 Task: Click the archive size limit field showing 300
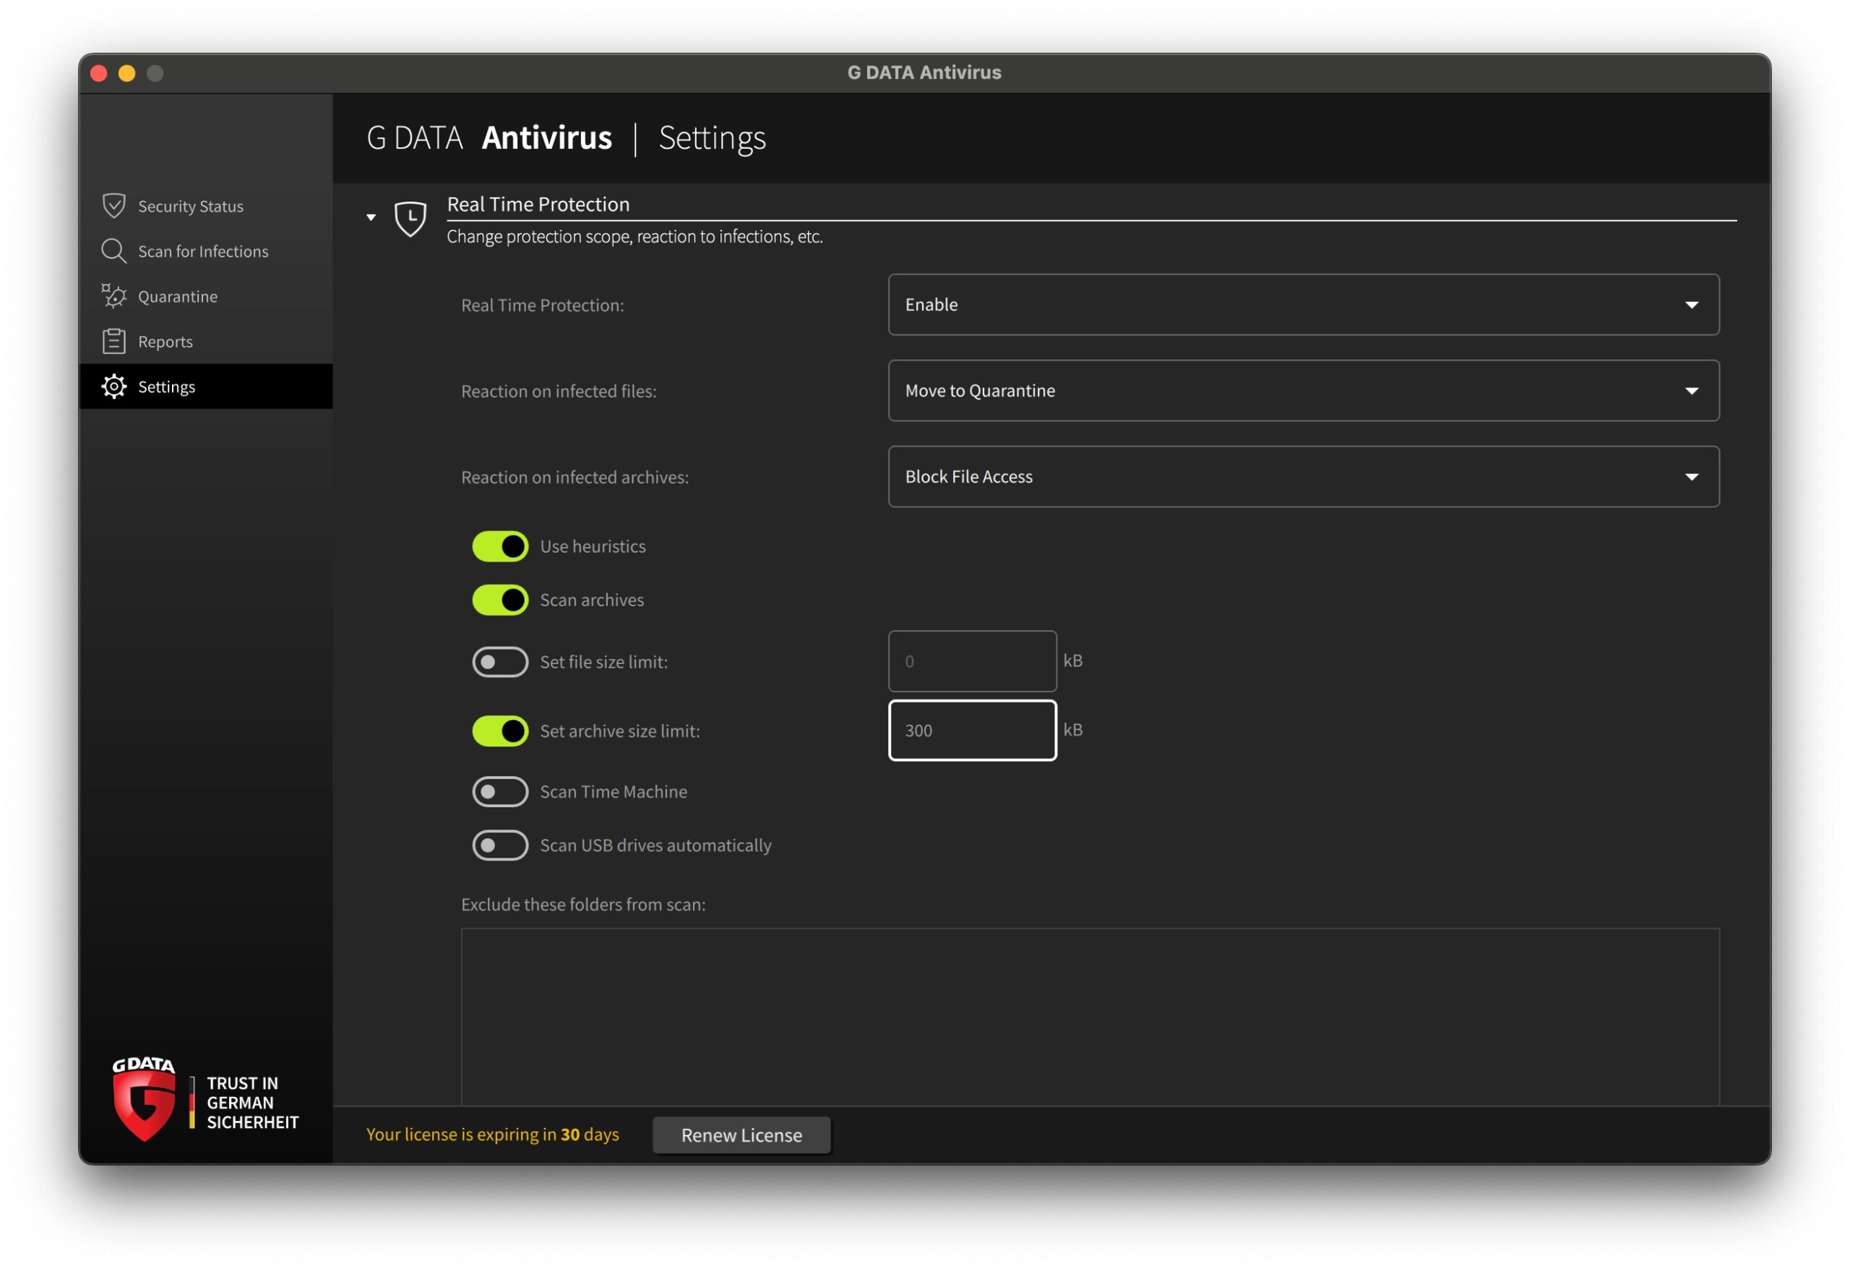[x=972, y=730]
